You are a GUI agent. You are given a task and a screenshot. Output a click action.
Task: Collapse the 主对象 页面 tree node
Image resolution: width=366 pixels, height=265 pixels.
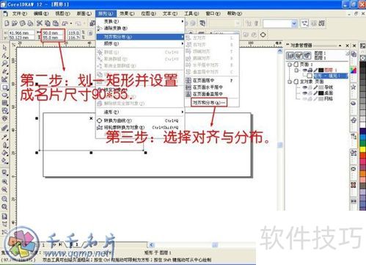point(290,81)
